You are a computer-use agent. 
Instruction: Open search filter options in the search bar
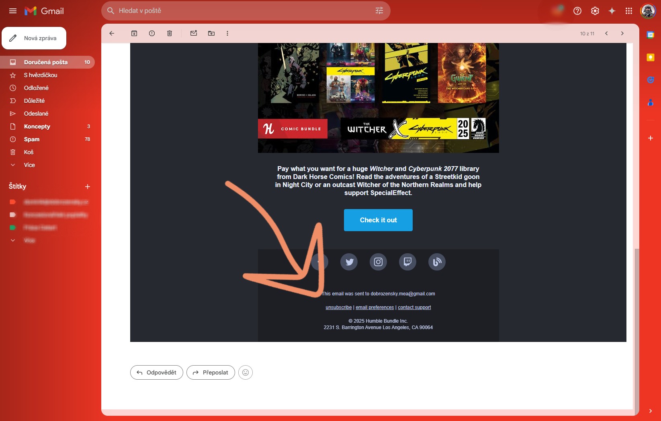379,10
